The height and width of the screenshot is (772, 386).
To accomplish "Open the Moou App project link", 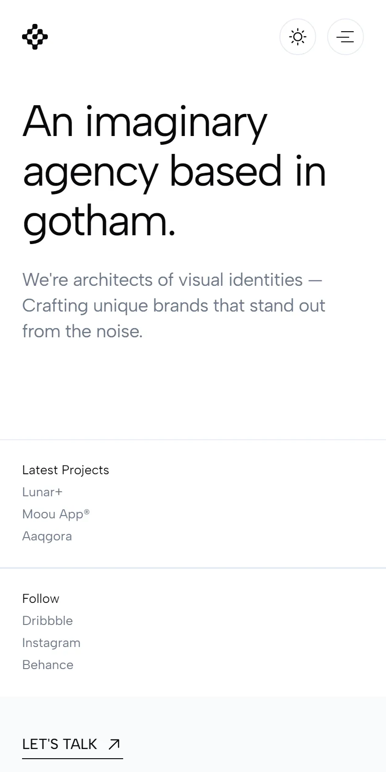I will pos(56,514).
